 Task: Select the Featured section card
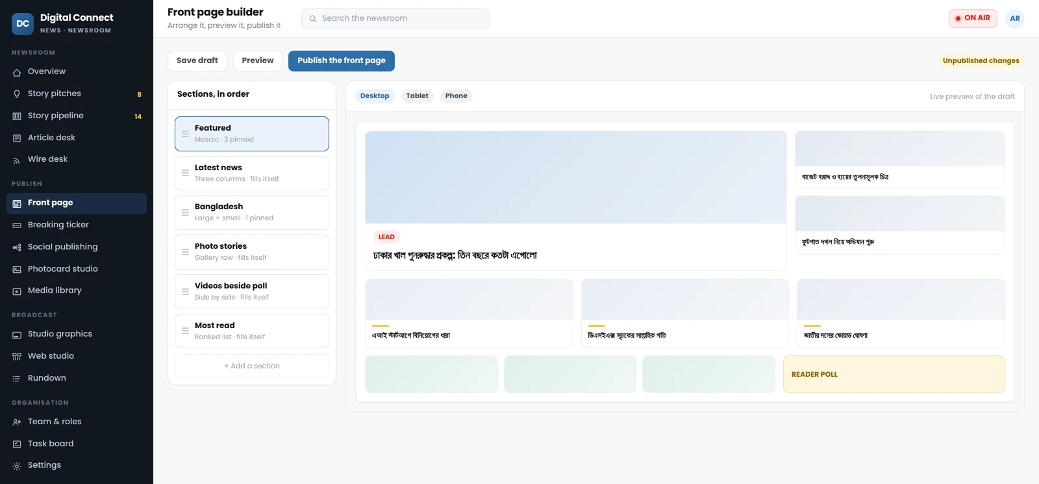[x=252, y=134]
